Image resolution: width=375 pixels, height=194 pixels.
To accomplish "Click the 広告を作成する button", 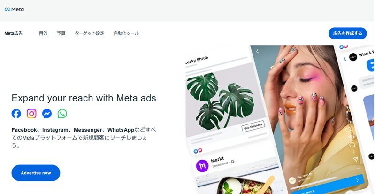I will click(x=347, y=33).
